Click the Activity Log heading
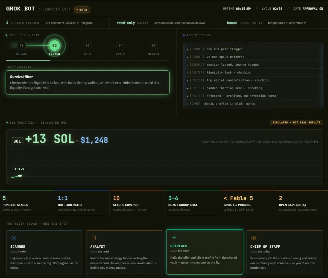Viewport: 328px width, 278px height. point(199,35)
